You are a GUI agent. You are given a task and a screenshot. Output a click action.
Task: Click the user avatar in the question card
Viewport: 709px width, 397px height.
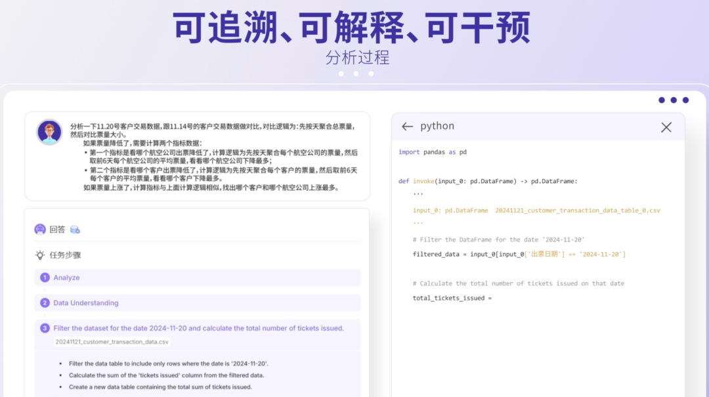tap(49, 132)
